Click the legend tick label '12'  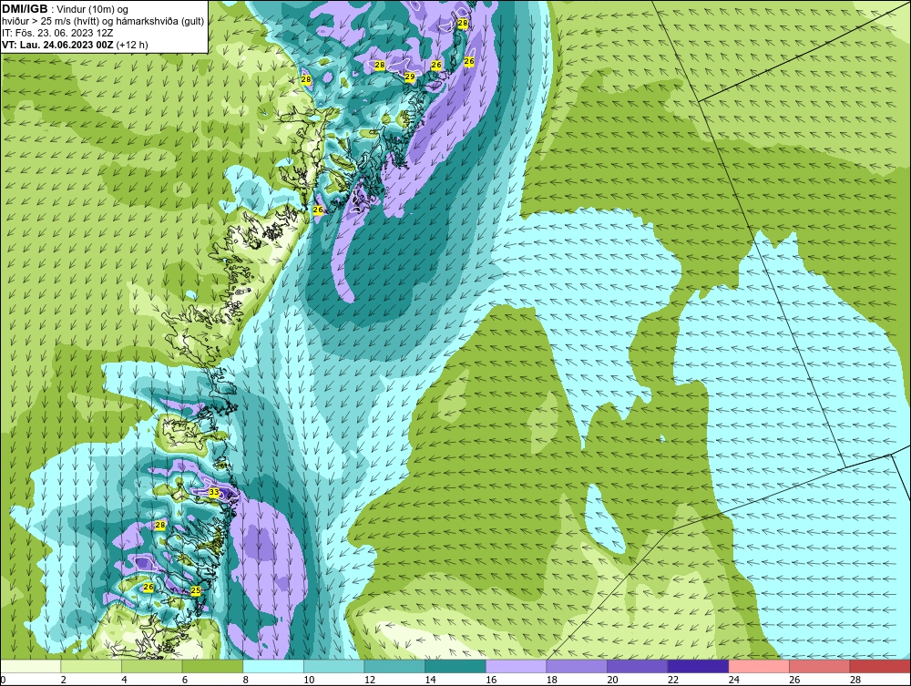[370, 680]
